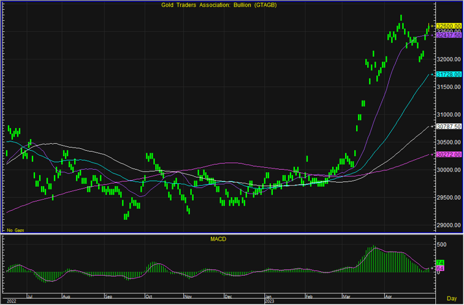This screenshot has width=464, height=305.
Task: Select the 2023 year label on timeline
Action: coord(269,301)
